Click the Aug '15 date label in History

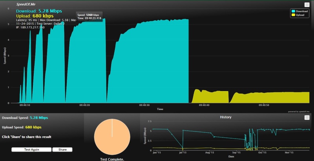[210, 153]
